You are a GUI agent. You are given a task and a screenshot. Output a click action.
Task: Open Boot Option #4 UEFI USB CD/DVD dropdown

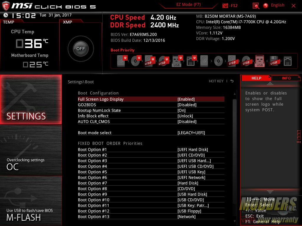pos(196,166)
